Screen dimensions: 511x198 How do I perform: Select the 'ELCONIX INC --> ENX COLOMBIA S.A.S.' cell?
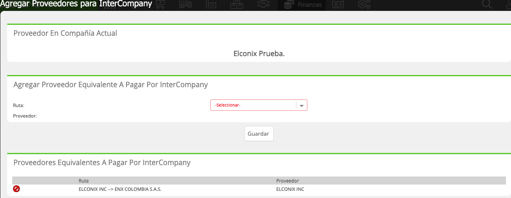(x=120, y=189)
